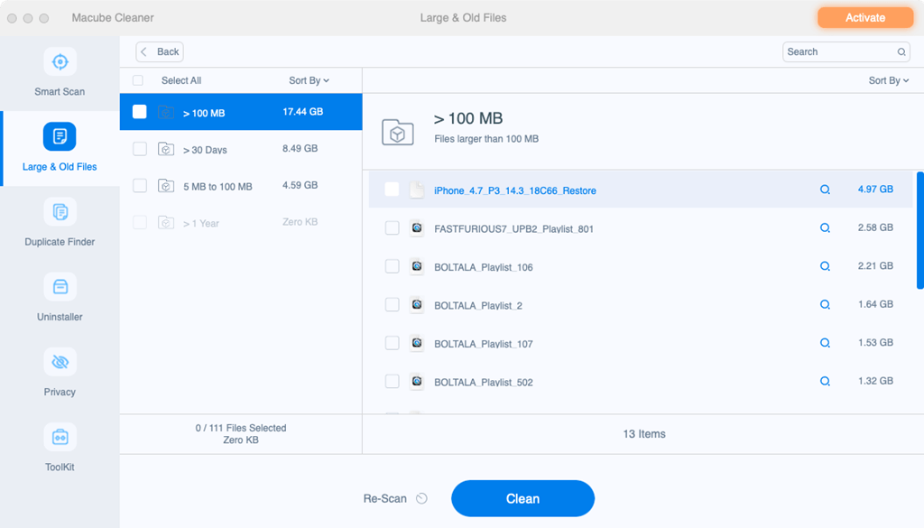Click the BOLTALA_Playlist_106 file icon
This screenshot has width=924, height=528.
click(x=417, y=266)
